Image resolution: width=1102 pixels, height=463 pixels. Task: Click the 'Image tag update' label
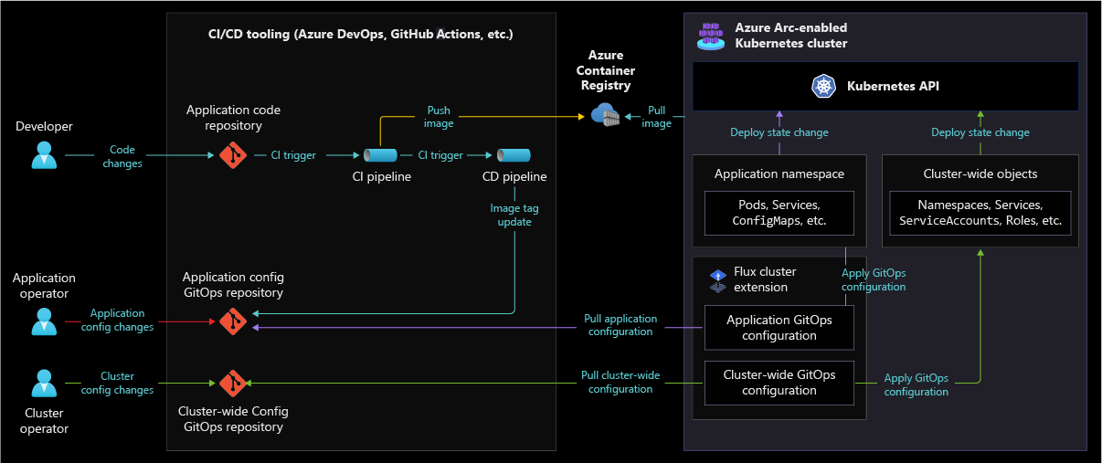pyautogui.click(x=514, y=216)
